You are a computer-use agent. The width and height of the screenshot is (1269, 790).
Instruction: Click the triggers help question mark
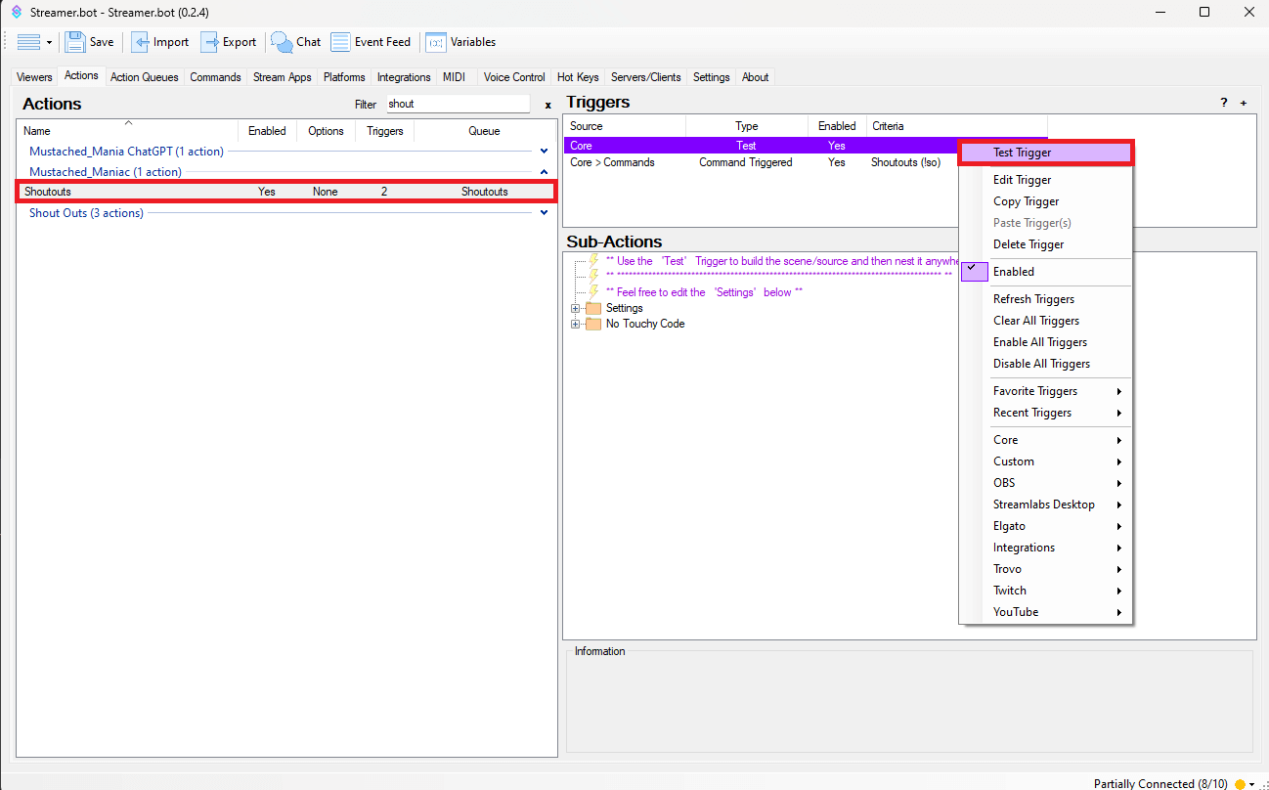pyautogui.click(x=1223, y=103)
